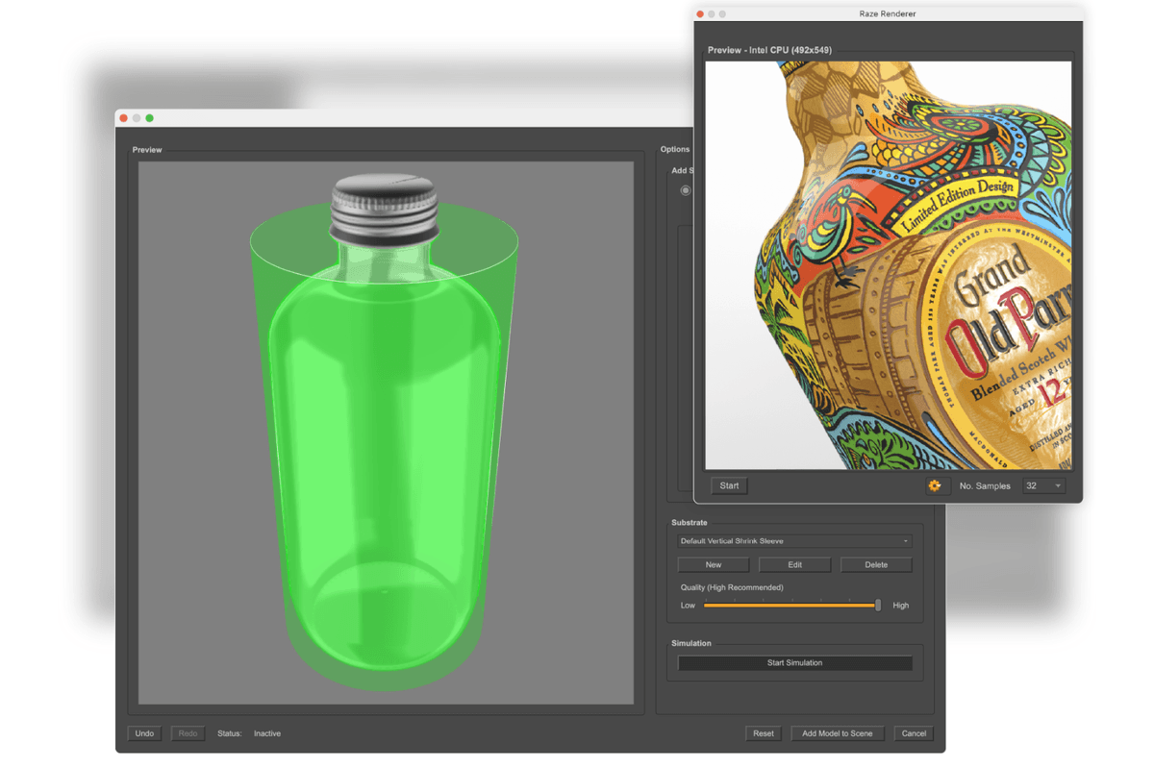Click the green sleeve bottle in Preview viewport

(385, 433)
